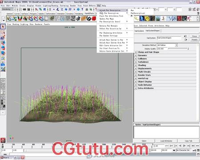Screen dimensions: 200x160
Task: Adjust the Display Quality slider
Action: pyautogui.click(x=178, y=48)
